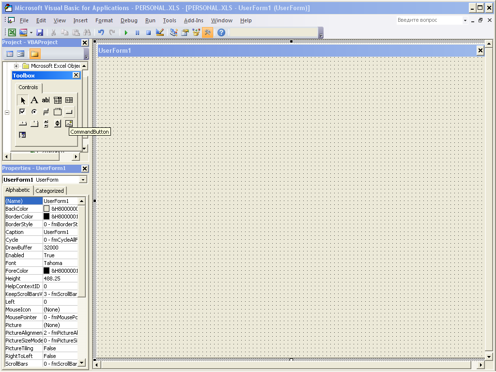Open the File menu
The height and width of the screenshot is (372, 496).
(24, 20)
